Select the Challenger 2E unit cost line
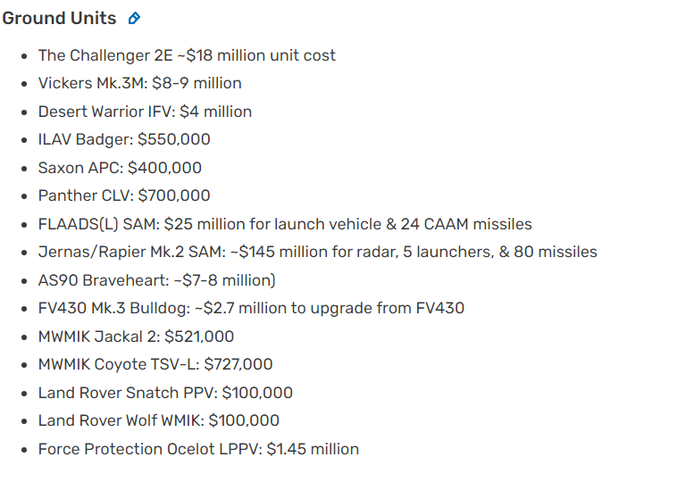Viewport: 677px width, 499px height. tap(187, 55)
